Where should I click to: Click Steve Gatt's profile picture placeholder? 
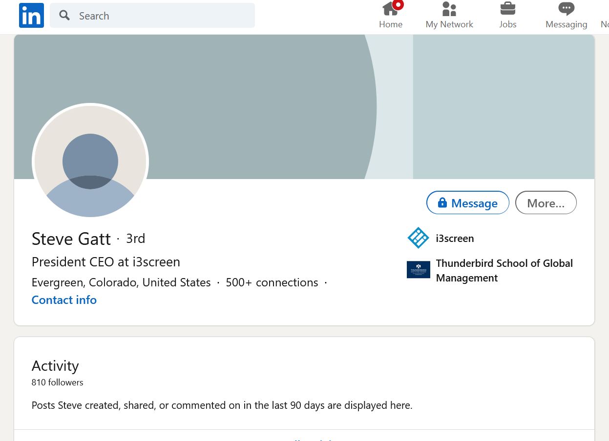coord(90,161)
